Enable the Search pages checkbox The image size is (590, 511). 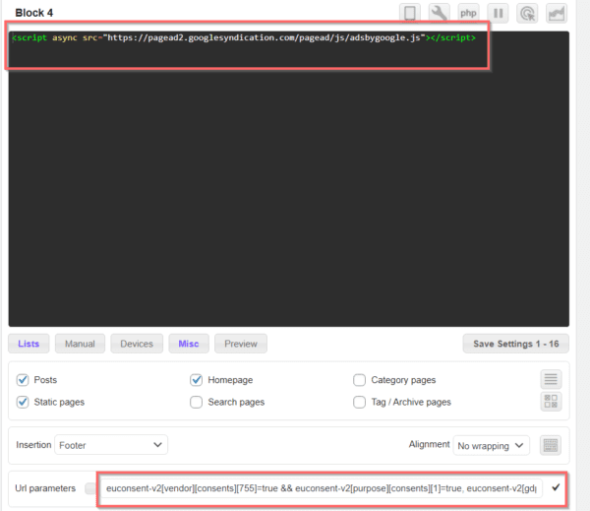(x=196, y=402)
